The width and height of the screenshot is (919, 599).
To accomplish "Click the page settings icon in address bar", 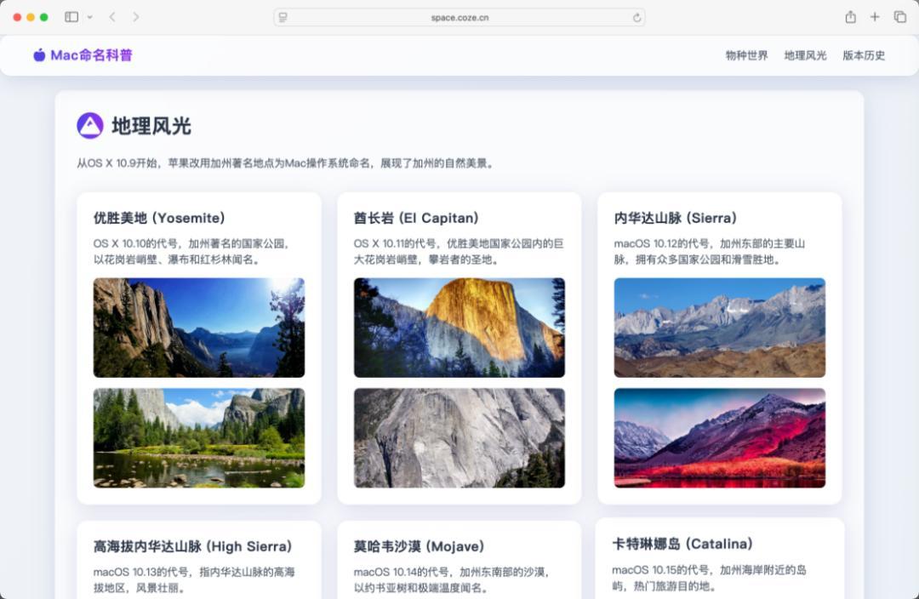I will point(283,17).
